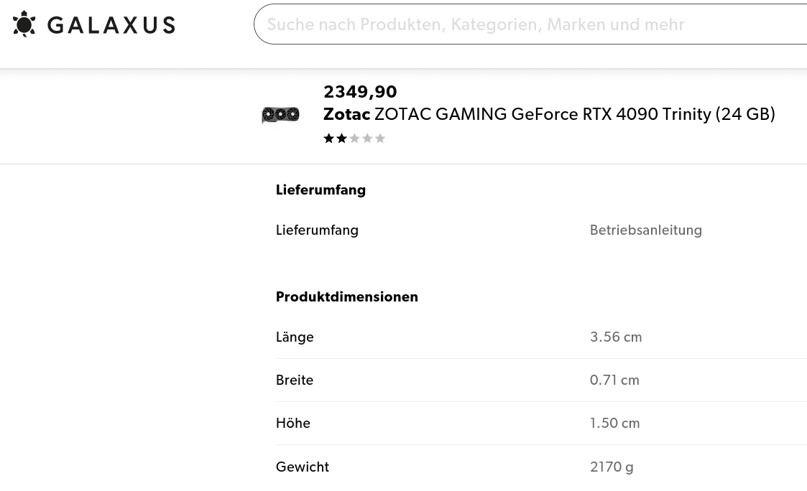Click the Produktdimensionen section heading
Image resolution: width=807 pixels, height=491 pixels.
point(346,297)
